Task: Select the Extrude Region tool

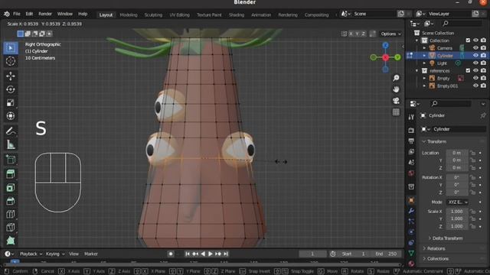Action: point(11,174)
